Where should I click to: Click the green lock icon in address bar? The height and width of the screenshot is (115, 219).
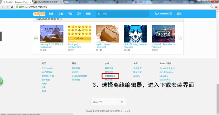pyautogui.click(x=17, y=7)
